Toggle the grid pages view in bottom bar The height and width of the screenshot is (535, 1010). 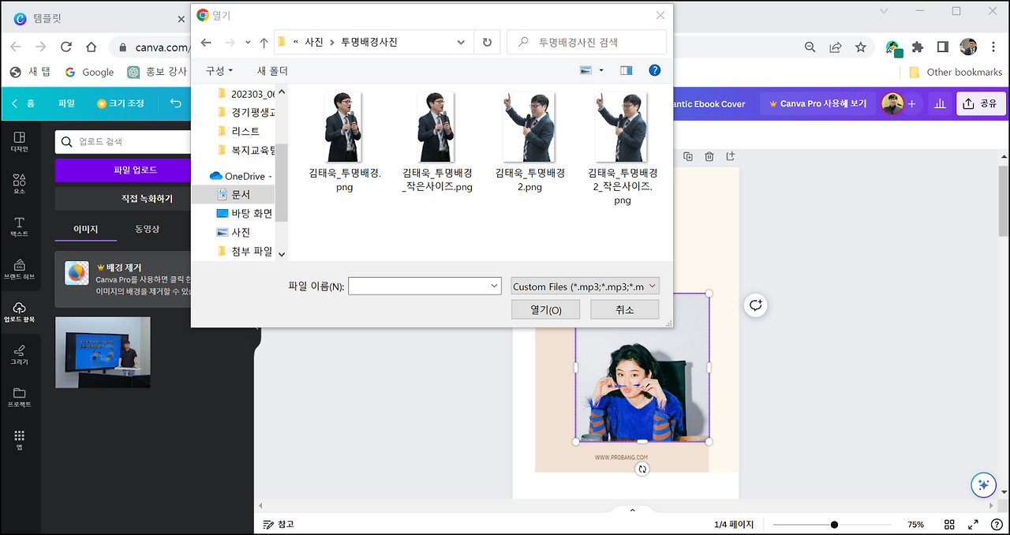(x=949, y=524)
